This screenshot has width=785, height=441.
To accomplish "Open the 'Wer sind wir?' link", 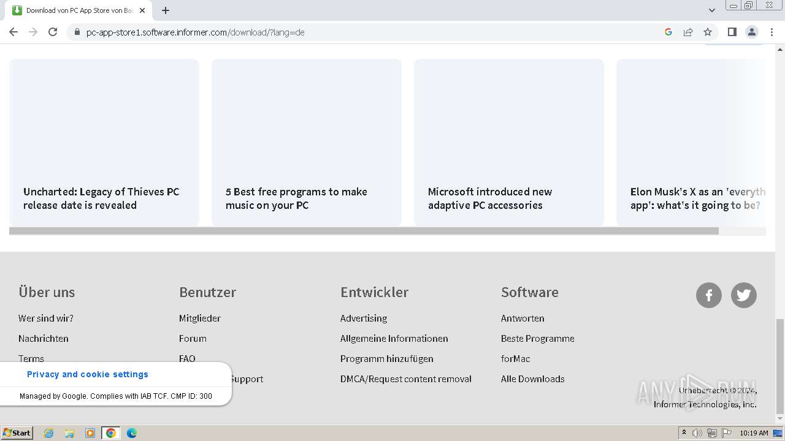I will [x=46, y=318].
